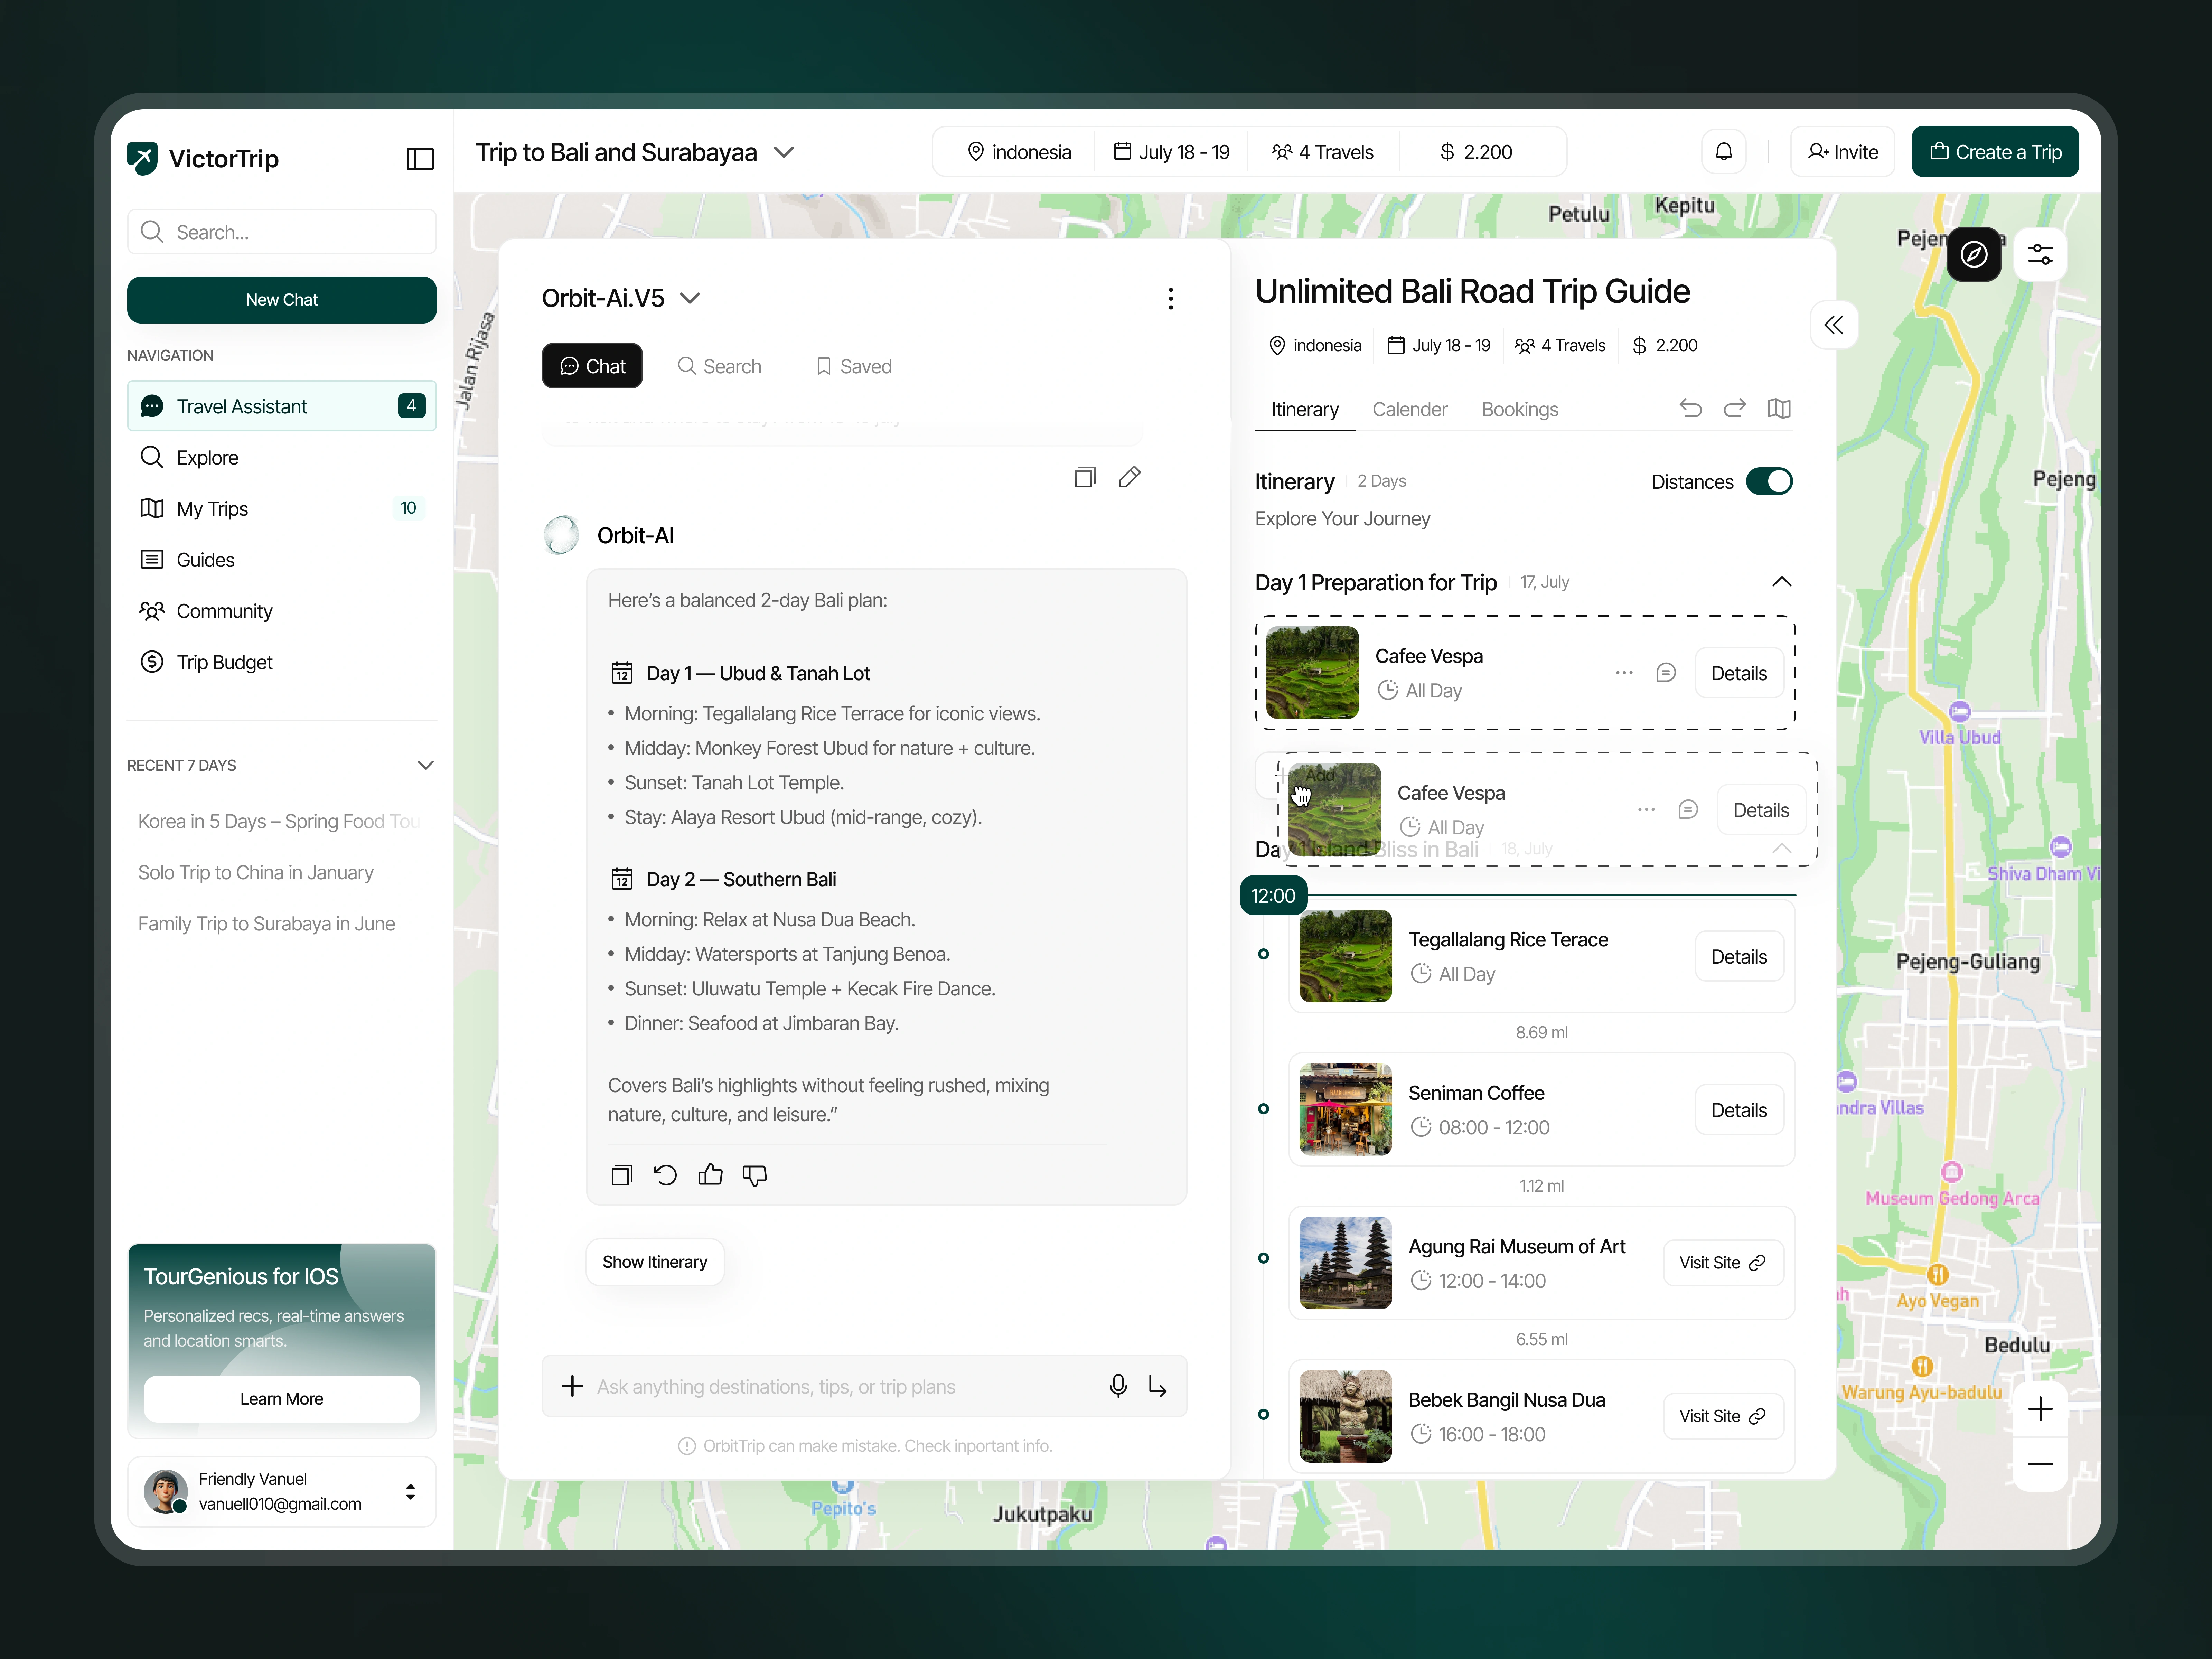Screen dimensions: 2212x1659
Task: Redo the itinerary change
Action: 1735,408
